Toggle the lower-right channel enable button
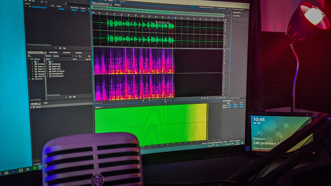Image resolution: width=331 pixels, height=186 pixels. point(229,42)
